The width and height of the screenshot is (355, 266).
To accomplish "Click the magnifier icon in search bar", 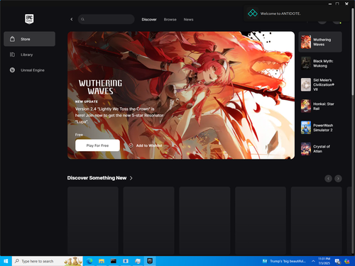I will tap(82, 19).
